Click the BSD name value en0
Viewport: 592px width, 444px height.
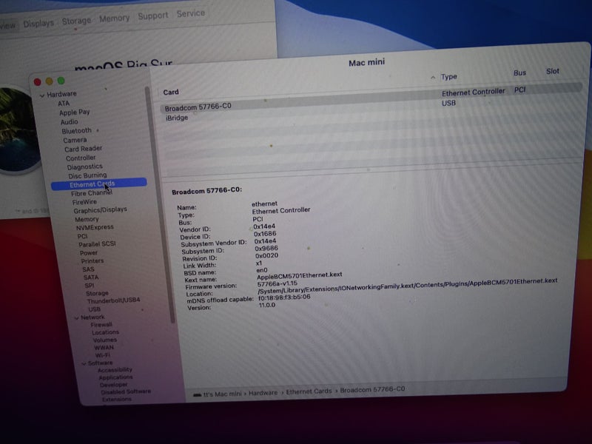point(261,270)
